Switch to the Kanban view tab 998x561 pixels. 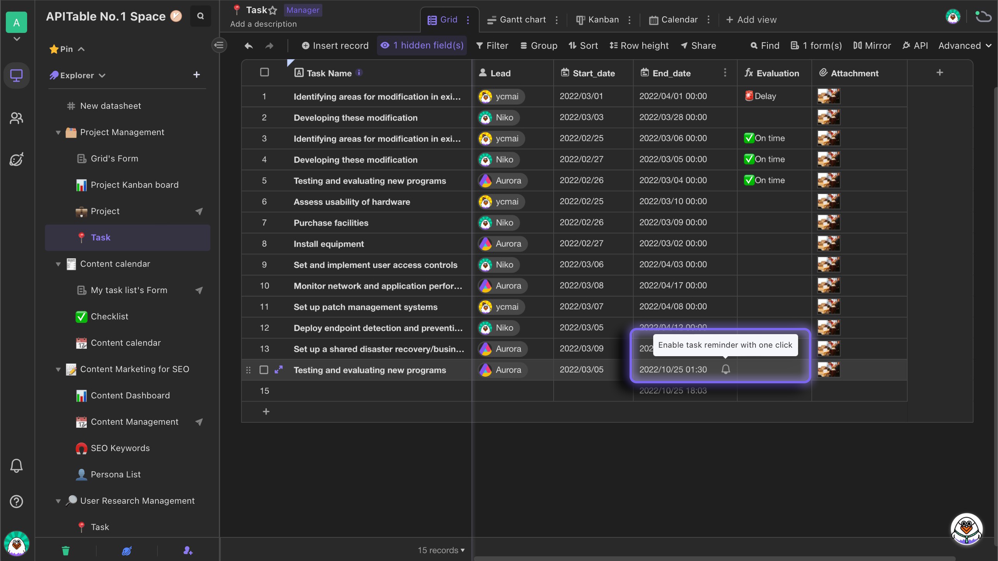click(x=597, y=20)
